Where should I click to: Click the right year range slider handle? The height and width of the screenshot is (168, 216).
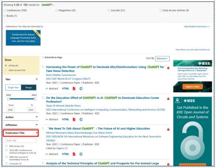click(x=35, y=99)
